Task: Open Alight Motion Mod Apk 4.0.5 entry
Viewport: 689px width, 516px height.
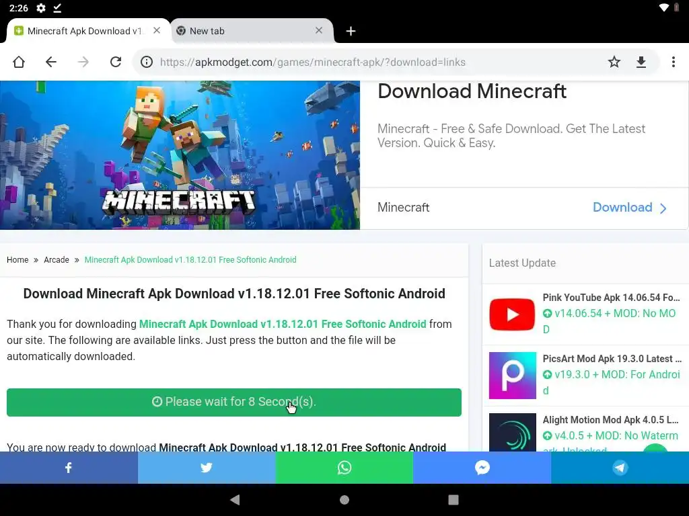Action: [x=610, y=420]
